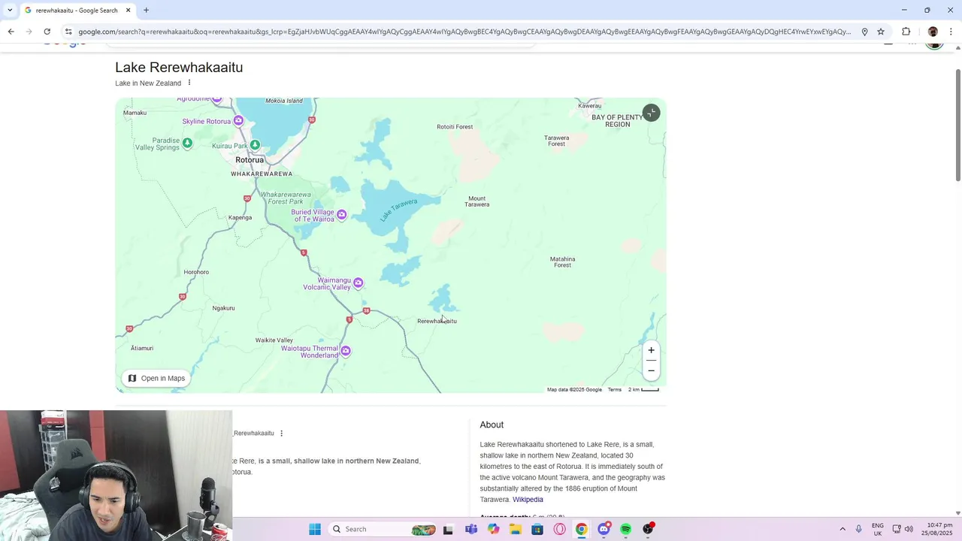Image resolution: width=962 pixels, height=541 pixels.
Task: Show hidden system tray icons chevron
Action: pos(843,529)
